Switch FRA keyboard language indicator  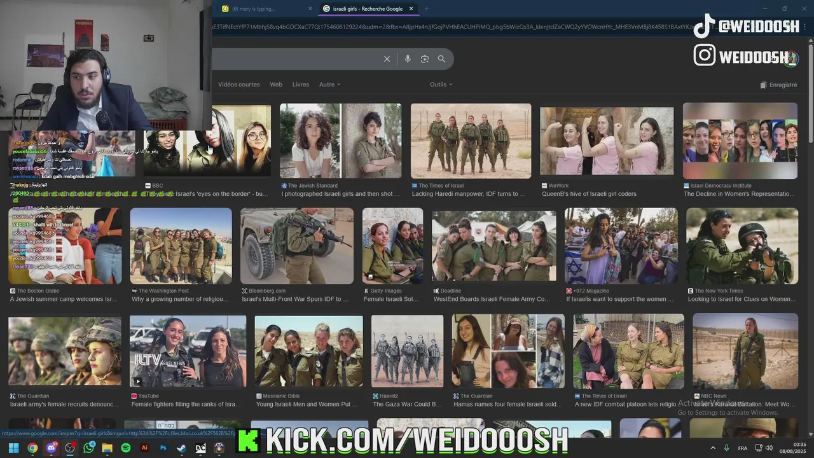coord(743,448)
